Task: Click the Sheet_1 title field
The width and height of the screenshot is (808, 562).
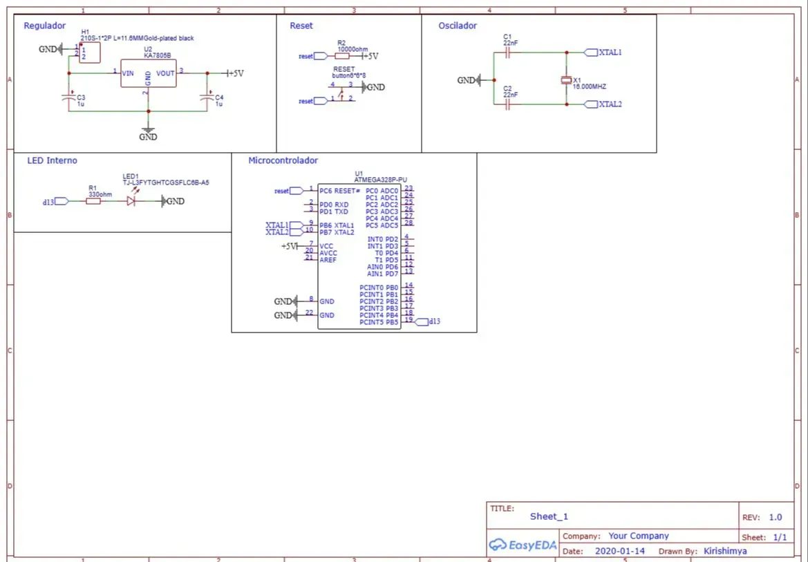Action: [x=549, y=516]
